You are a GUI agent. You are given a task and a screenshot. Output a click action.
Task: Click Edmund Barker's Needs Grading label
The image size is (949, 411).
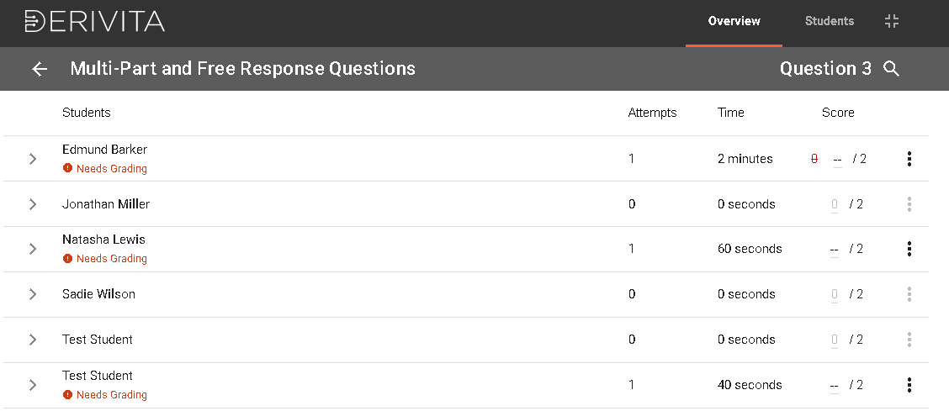(111, 169)
